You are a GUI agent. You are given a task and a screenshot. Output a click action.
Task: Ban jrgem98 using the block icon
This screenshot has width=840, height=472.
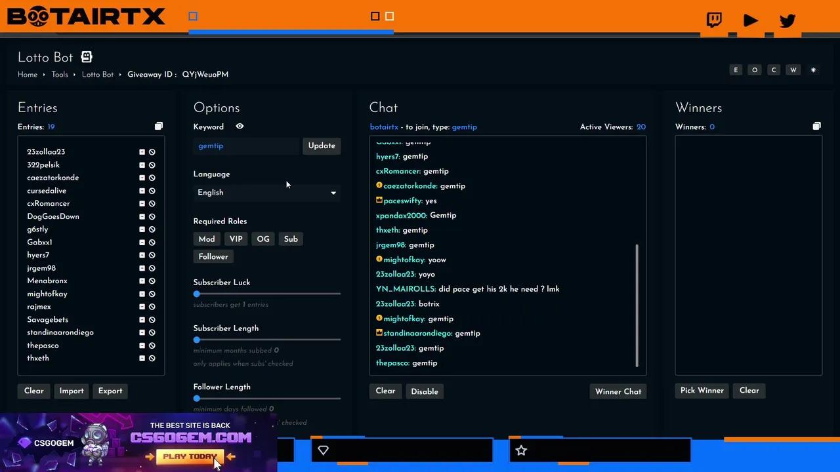pos(152,268)
